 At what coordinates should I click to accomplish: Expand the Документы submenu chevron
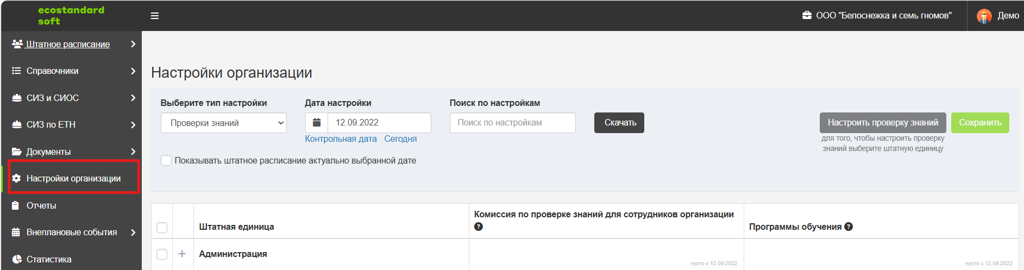coord(133,152)
